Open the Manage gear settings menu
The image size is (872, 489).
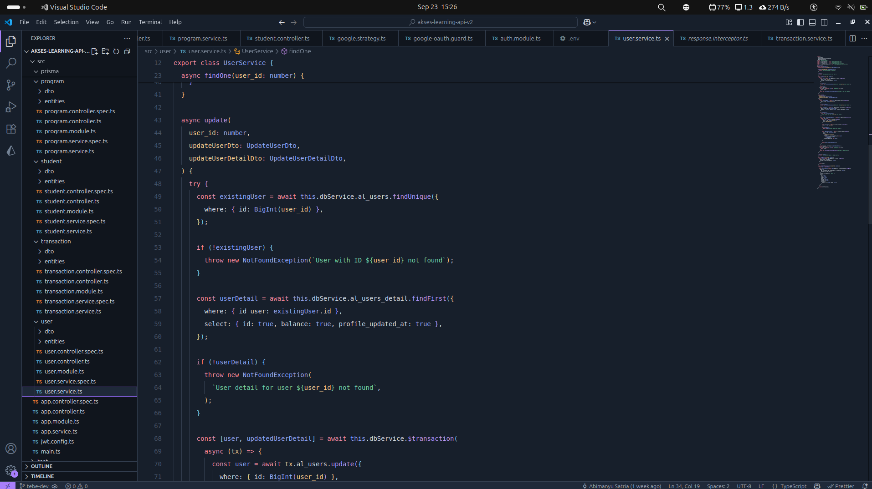tap(11, 470)
